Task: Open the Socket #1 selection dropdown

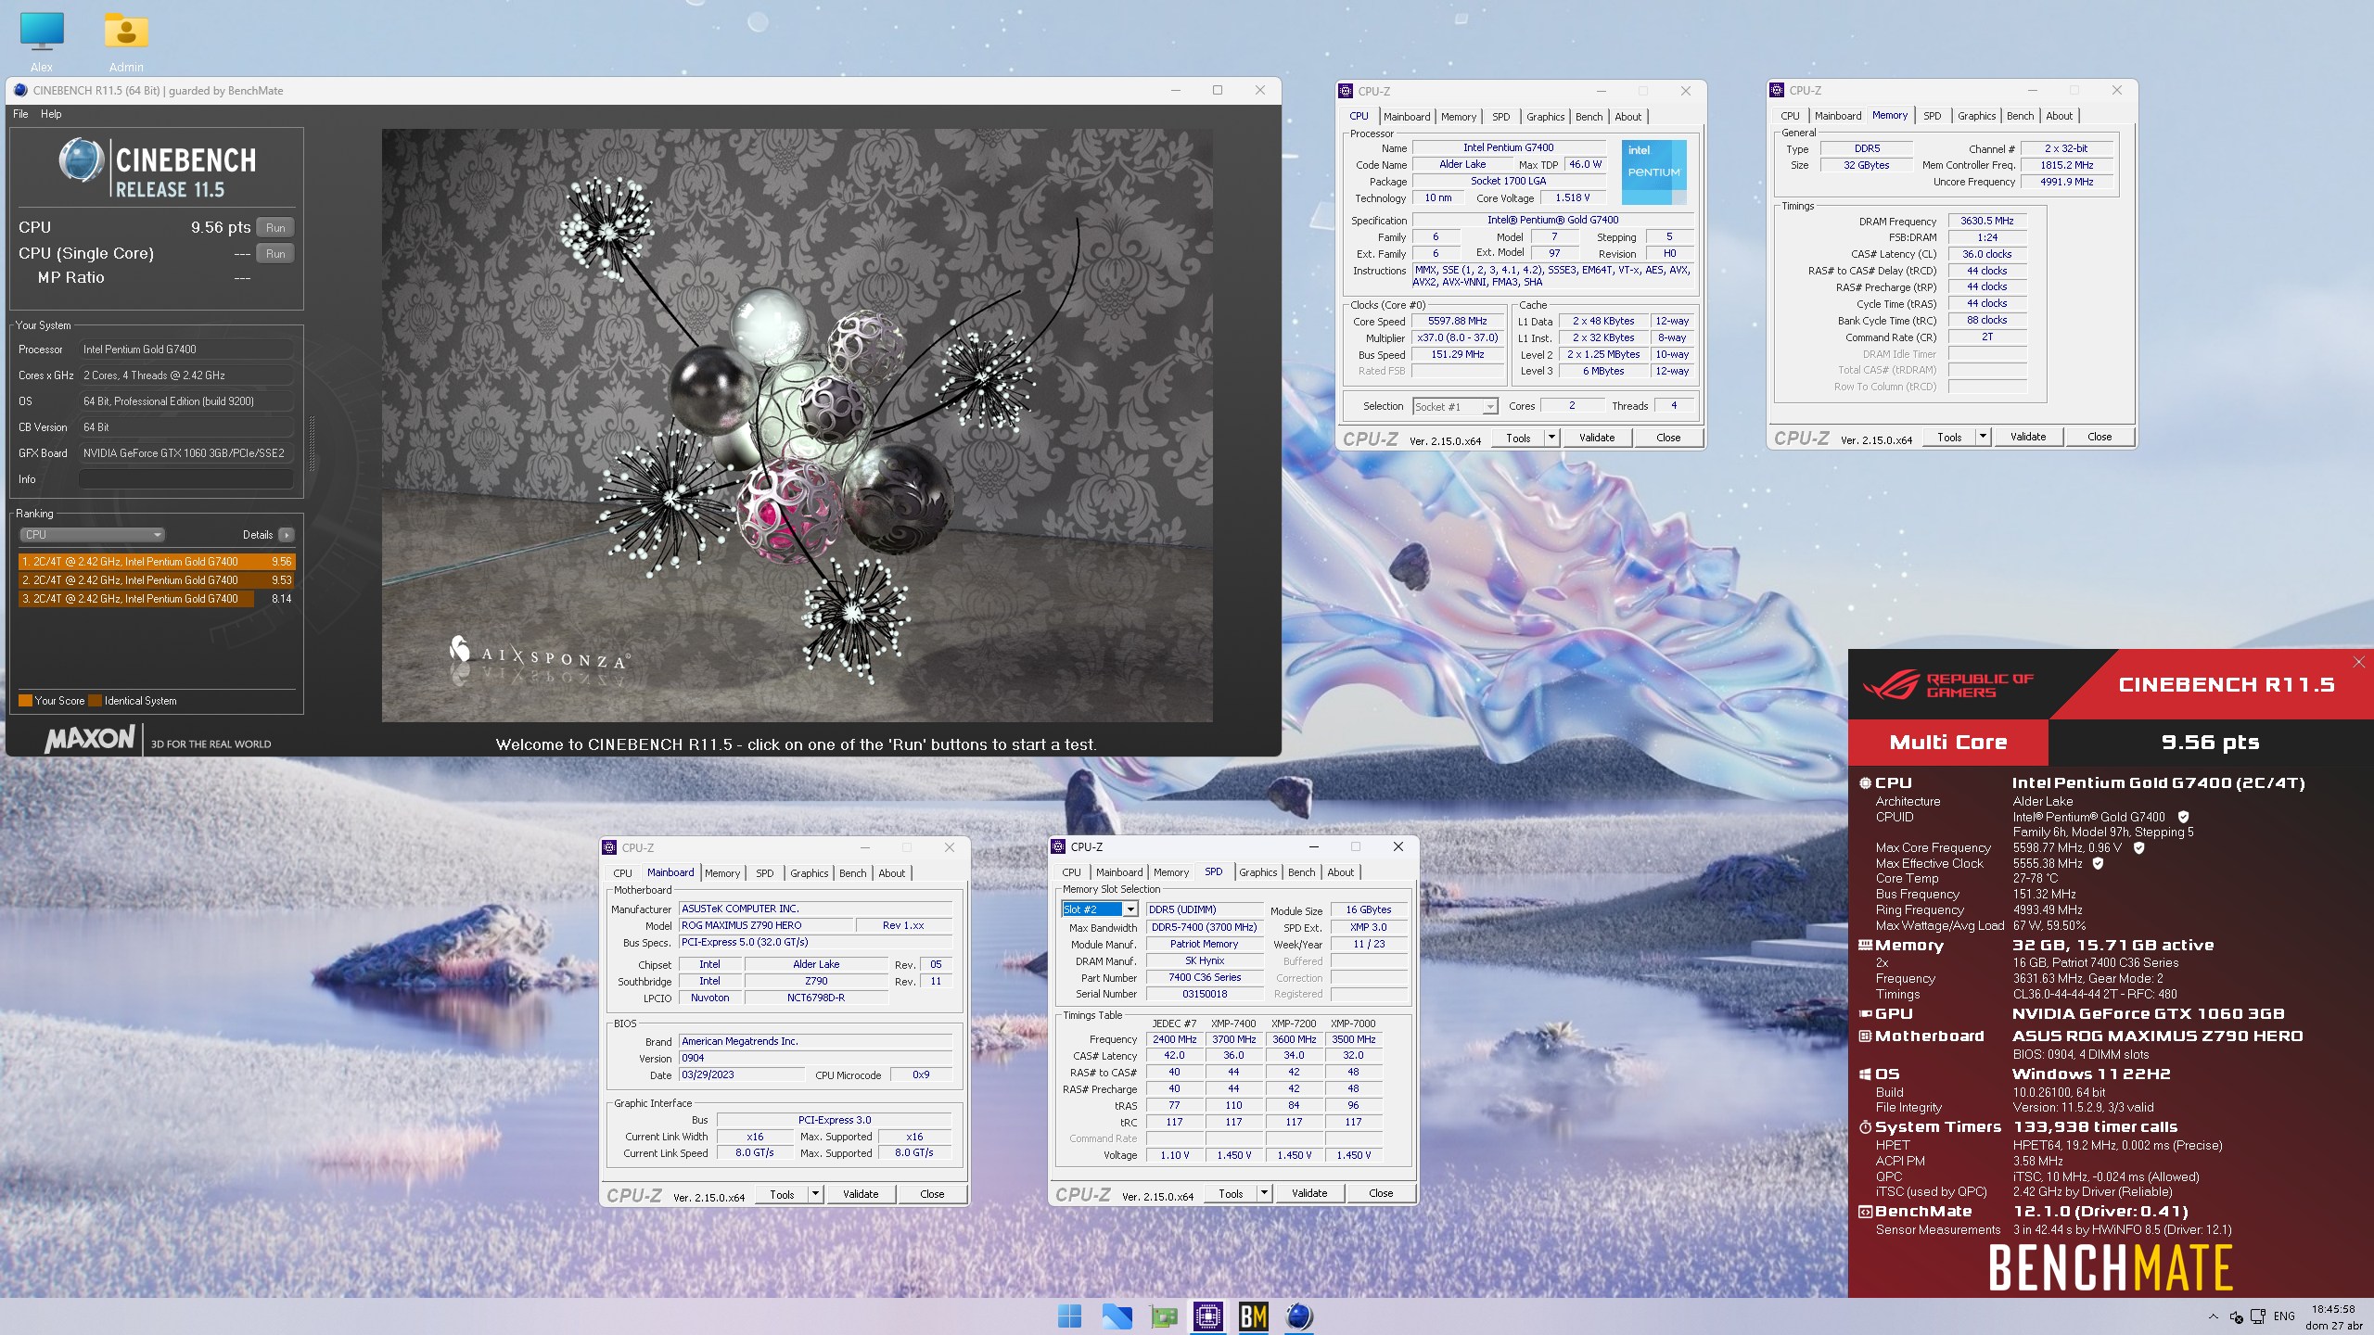Action: click(x=1455, y=406)
